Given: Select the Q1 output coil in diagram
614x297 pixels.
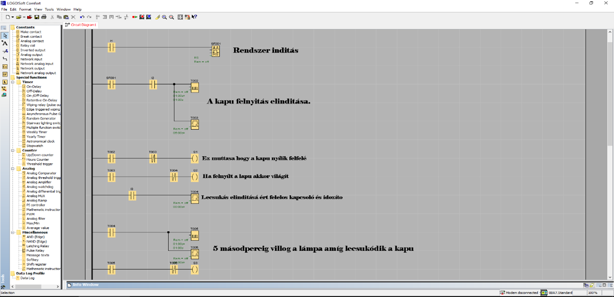Looking at the screenshot, I should (x=195, y=158).
